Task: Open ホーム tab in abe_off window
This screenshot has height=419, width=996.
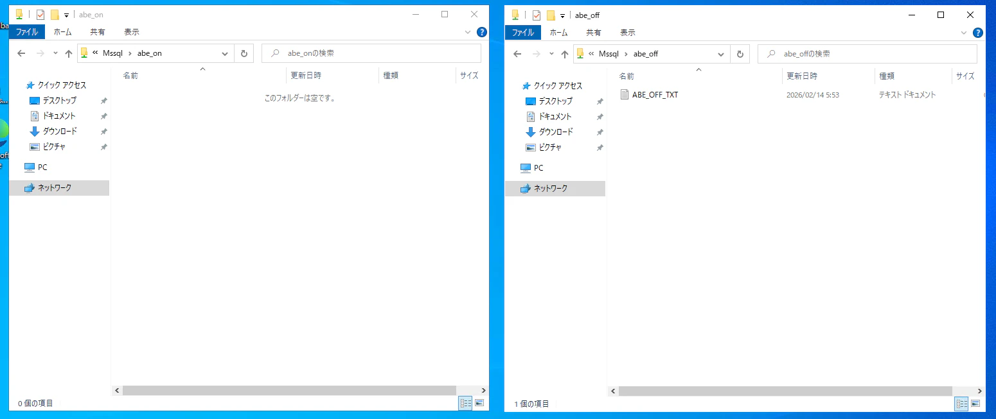Action: [558, 33]
